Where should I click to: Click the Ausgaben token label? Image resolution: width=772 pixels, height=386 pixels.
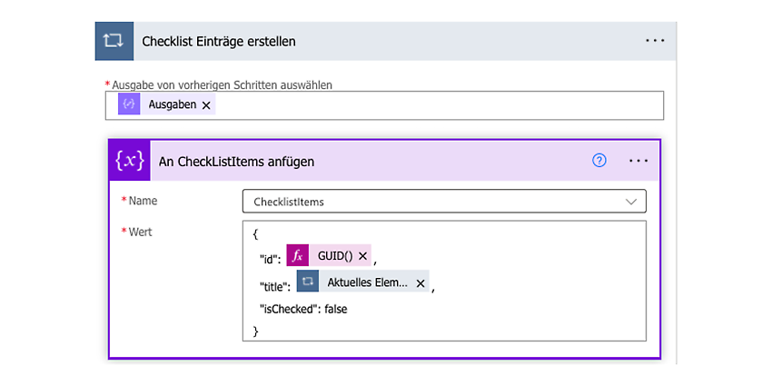coord(173,104)
